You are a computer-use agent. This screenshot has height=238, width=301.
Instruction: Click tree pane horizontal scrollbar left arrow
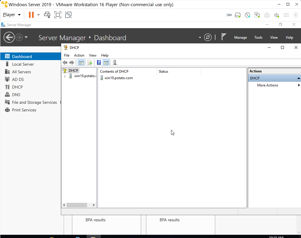coord(64,205)
